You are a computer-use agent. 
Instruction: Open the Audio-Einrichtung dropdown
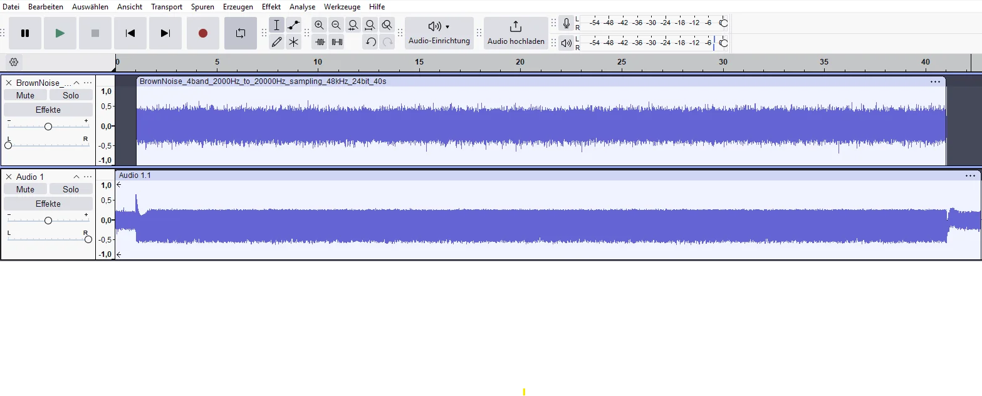pos(439,33)
